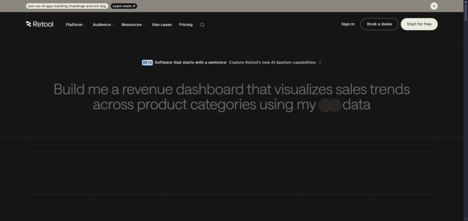Screen dimensions: 468x221
Task: Dismiss the top announcement banner
Action: click(x=434, y=6)
